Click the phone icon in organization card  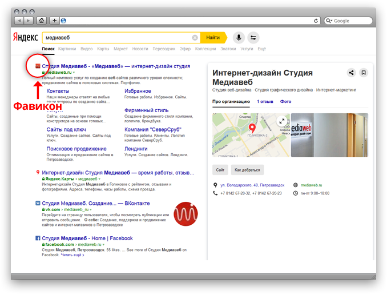click(x=215, y=193)
